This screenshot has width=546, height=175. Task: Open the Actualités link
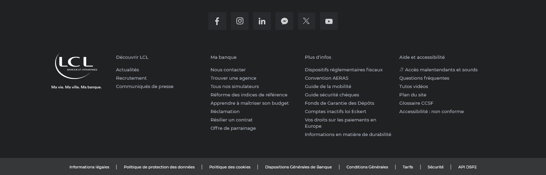coord(127,70)
